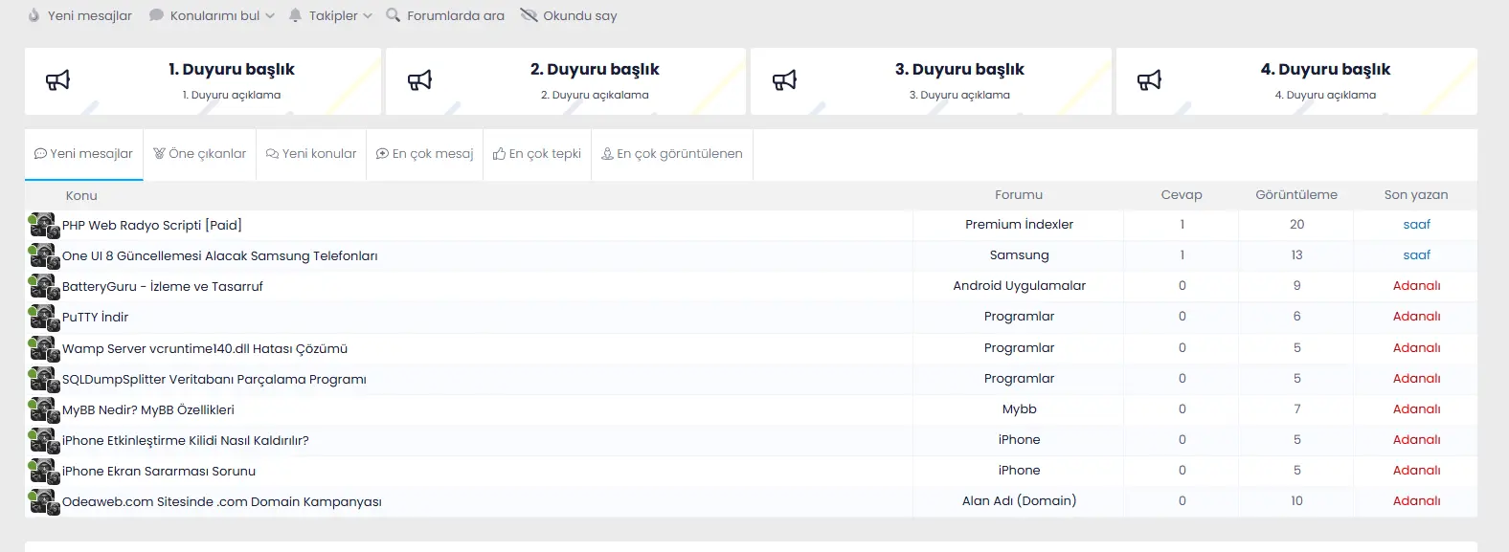Click the crossed-eye icon for Okundu say
Image resolution: width=1509 pixels, height=552 pixels.
529,15
